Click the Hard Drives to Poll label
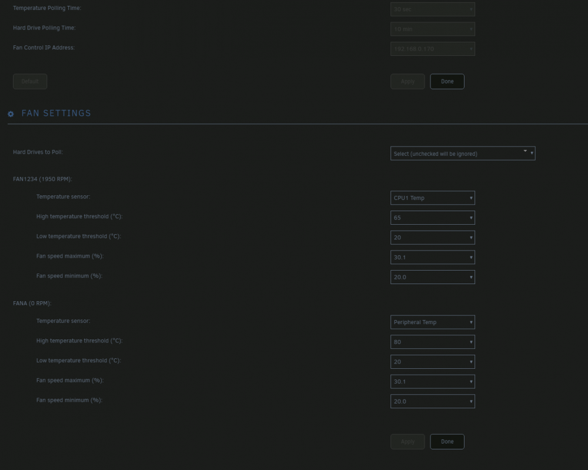The width and height of the screenshot is (588, 470). (x=38, y=152)
